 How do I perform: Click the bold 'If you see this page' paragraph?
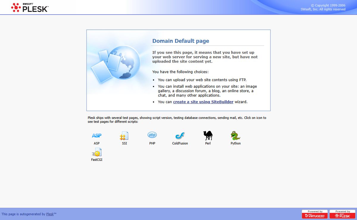pyautogui.click(x=205, y=57)
